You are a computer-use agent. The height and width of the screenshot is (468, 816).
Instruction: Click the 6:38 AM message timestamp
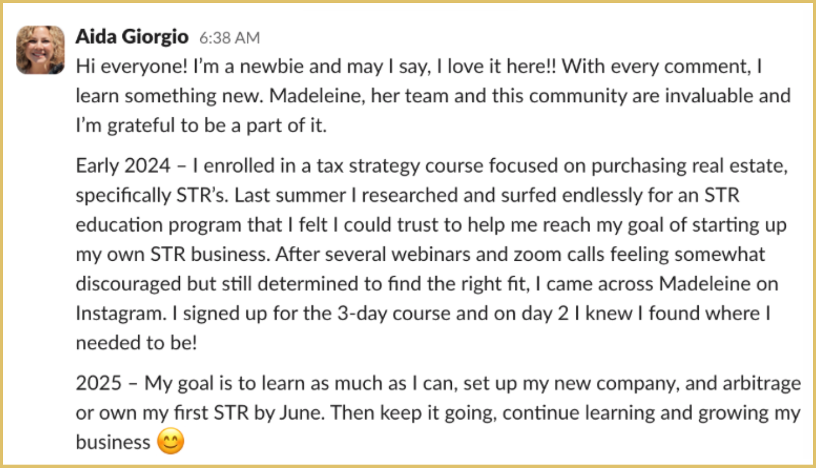point(229,38)
